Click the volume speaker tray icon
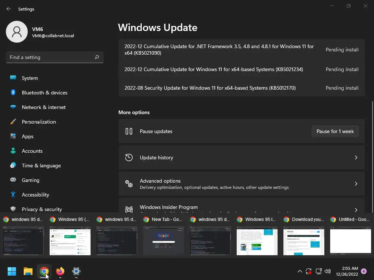Image resolution: width=374 pixels, height=280 pixels. click(x=328, y=271)
